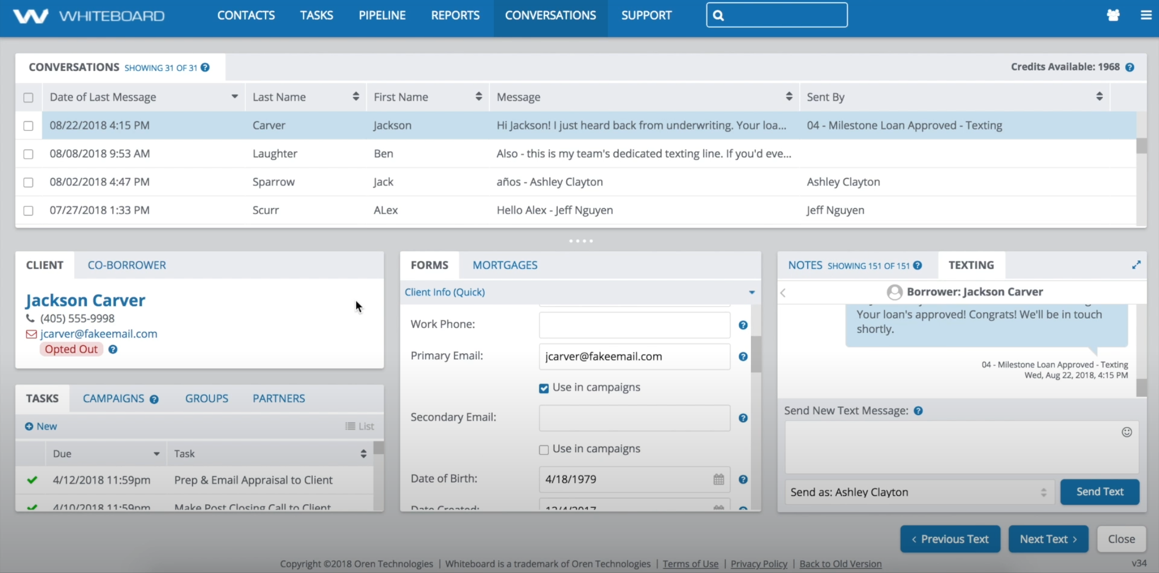Click the phone icon by (405) 555-9998
The height and width of the screenshot is (573, 1159).
tap(30, 319)
